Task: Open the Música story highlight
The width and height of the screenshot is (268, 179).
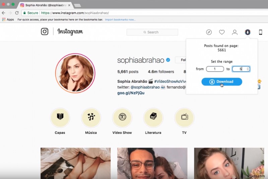Action: click(91, 117)
